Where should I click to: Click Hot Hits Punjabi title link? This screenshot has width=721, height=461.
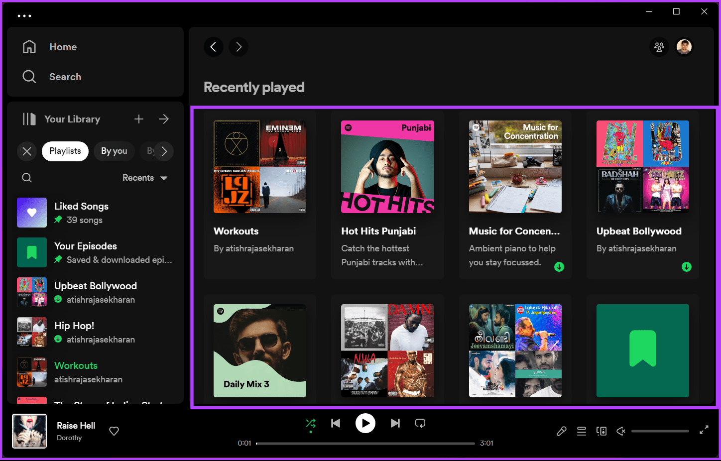tap(378, 231)
